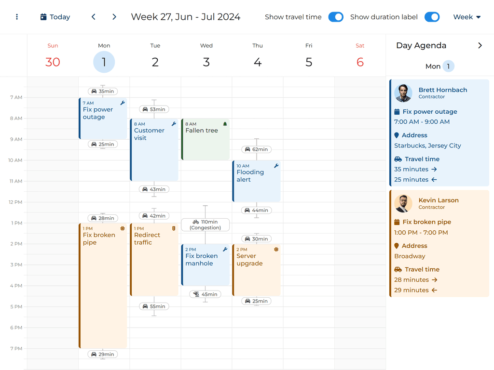Click Brett Hornbach's avatar photo
Image resolution: width=494 pixels, height=370 pixels.
tap(403, 93)
